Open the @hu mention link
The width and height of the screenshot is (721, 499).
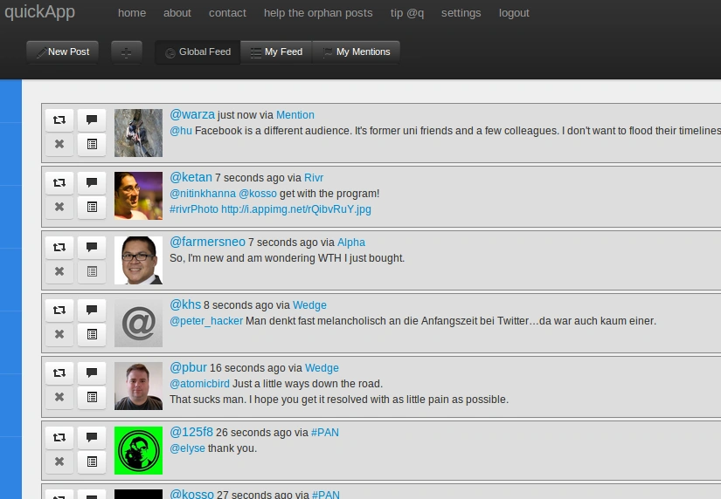tap(181, 131)
